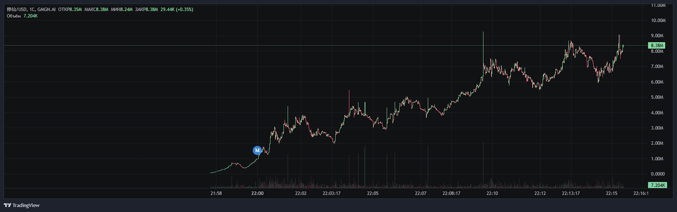Click the 5.00M price axis label
The height and width of the screenshot is (212, 677).
658,97
